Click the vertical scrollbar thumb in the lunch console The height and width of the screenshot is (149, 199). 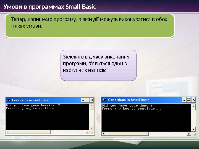[193, 109]
